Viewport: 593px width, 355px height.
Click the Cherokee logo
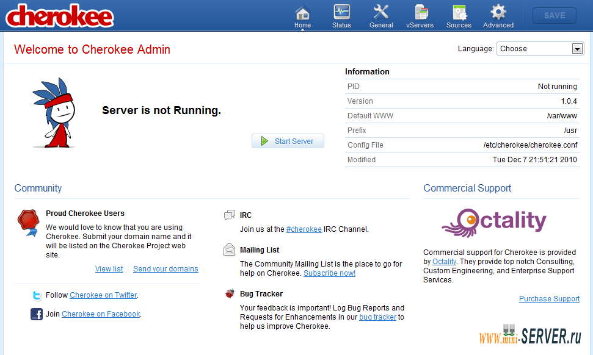point(59,16)
